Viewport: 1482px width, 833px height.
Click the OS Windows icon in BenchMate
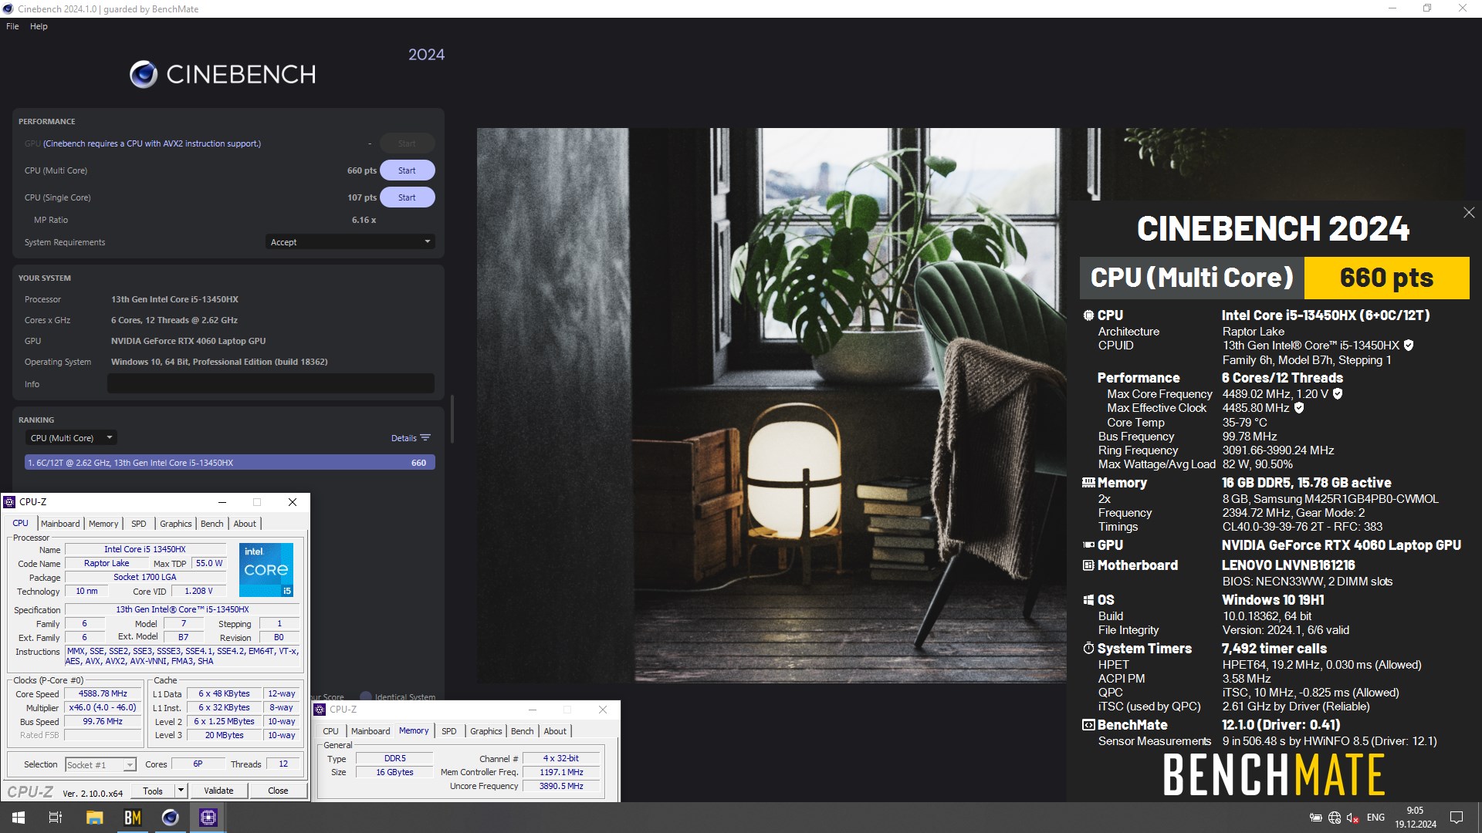1088,600
